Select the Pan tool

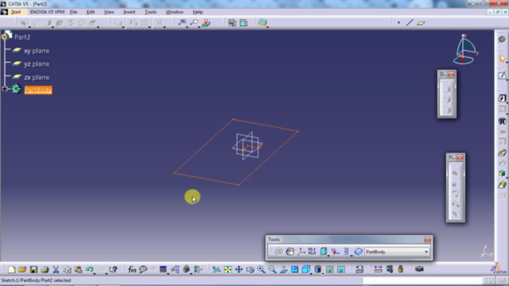click(239, 269)
